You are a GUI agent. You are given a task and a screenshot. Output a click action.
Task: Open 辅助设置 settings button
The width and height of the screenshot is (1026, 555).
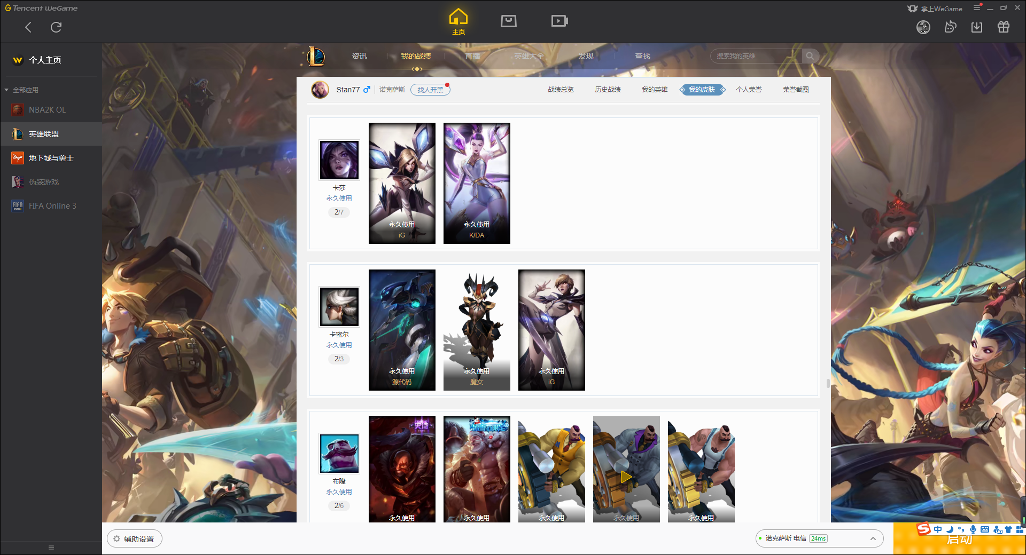pyautogui.click(x=135, y=539)
